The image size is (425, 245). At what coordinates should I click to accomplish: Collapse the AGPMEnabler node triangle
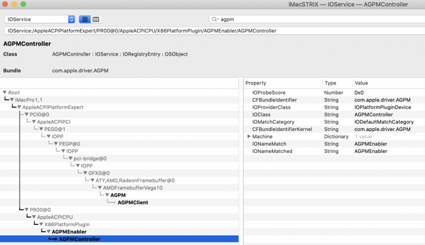(x=48, y=232)
